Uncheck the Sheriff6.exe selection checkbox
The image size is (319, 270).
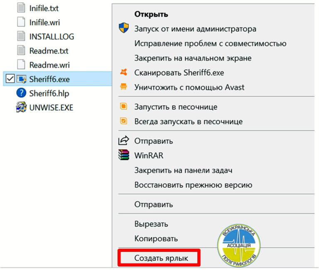click(10, 79)
